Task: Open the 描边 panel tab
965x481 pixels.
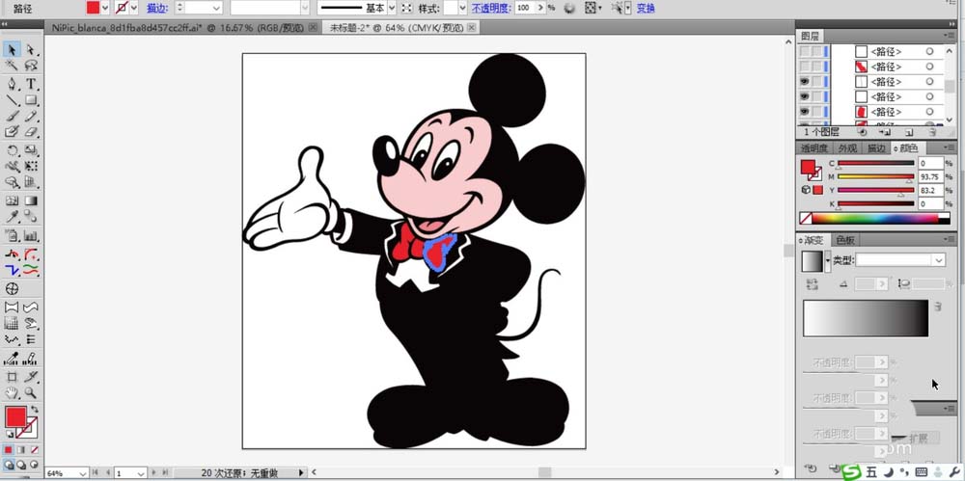Action: tap(876, 148)
